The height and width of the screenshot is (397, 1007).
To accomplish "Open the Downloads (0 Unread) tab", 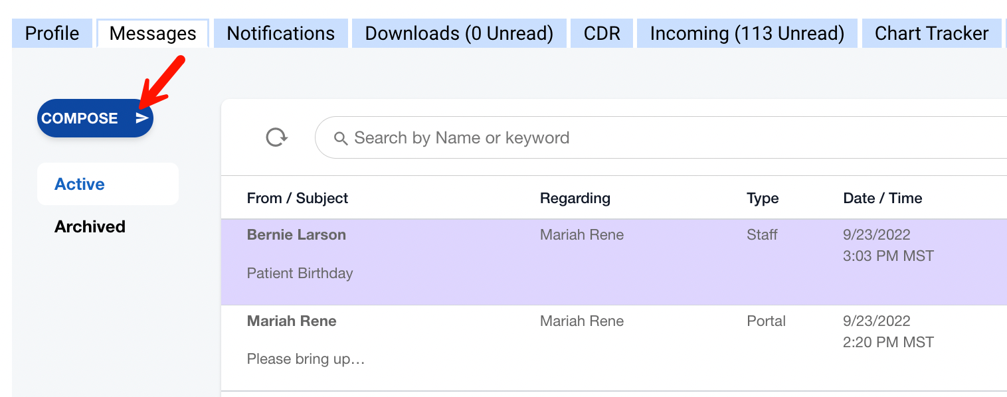I will 459,33.
